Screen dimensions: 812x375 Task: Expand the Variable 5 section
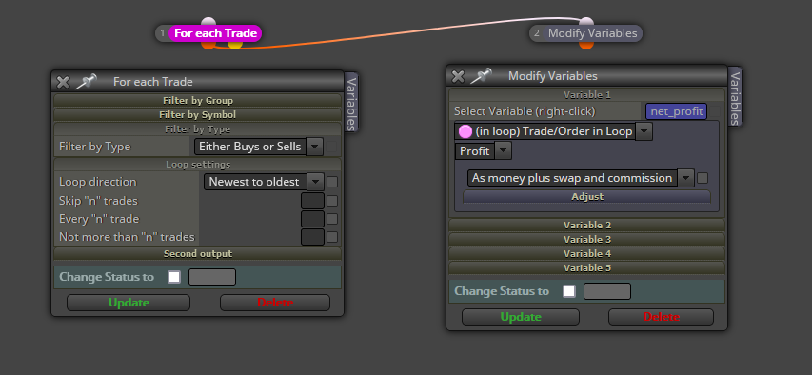tap(586, 267)
